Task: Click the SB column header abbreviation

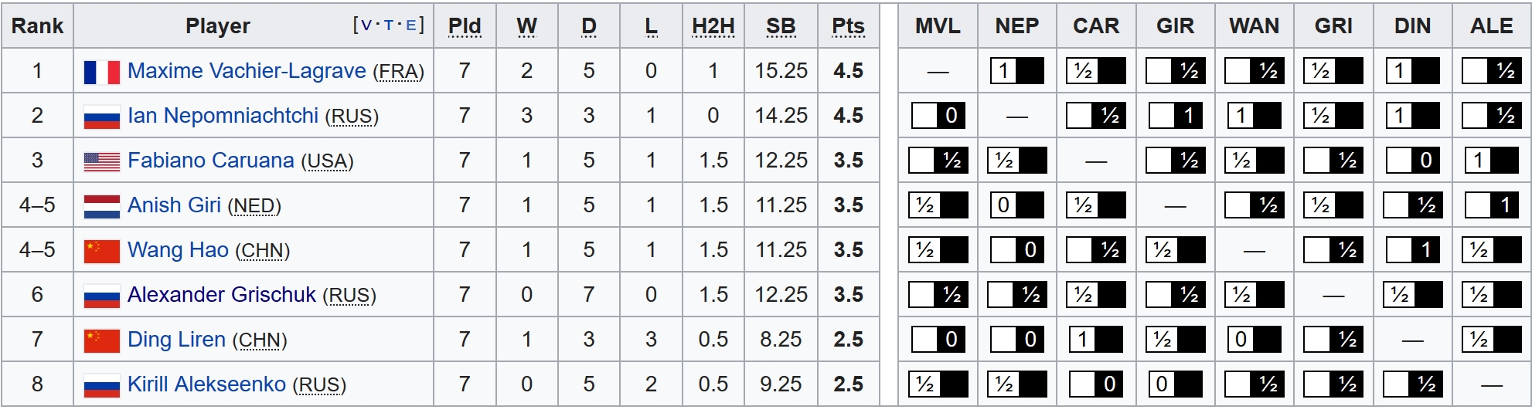Action: click(781, 26)
